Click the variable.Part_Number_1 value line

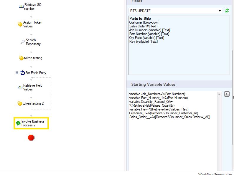tap(158, 98)
